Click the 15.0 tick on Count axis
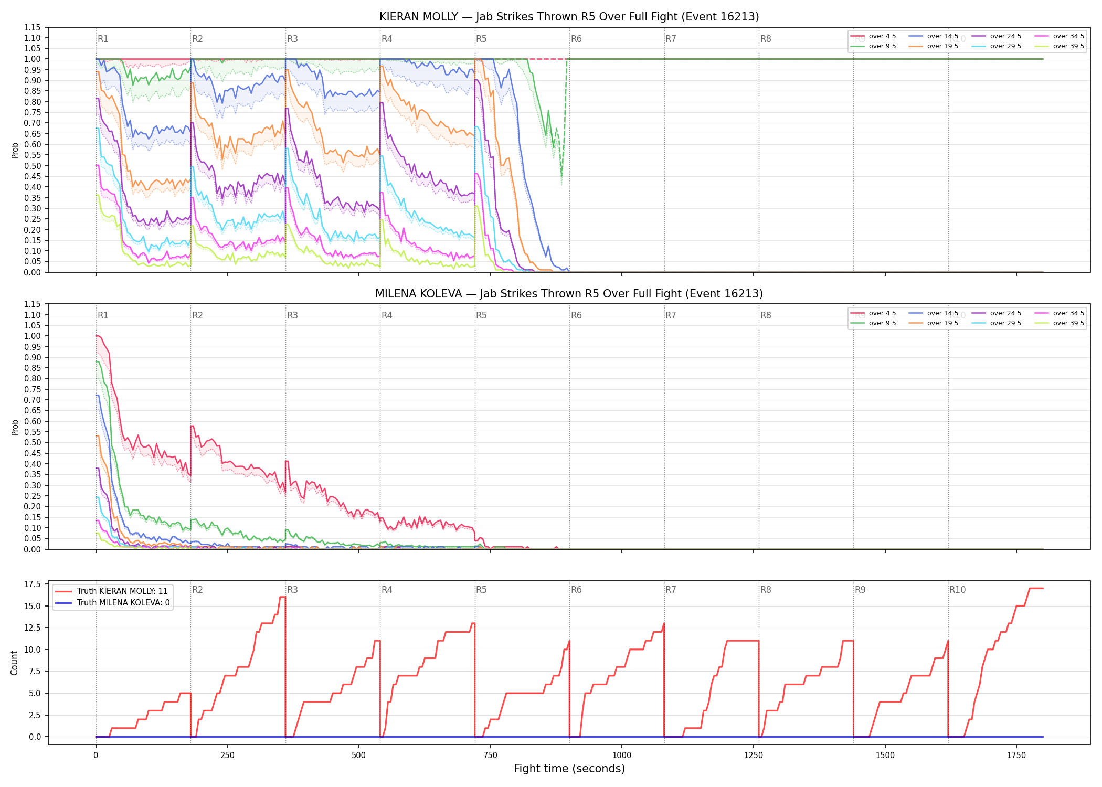The image size is (1102, 787). click(33, 606)
